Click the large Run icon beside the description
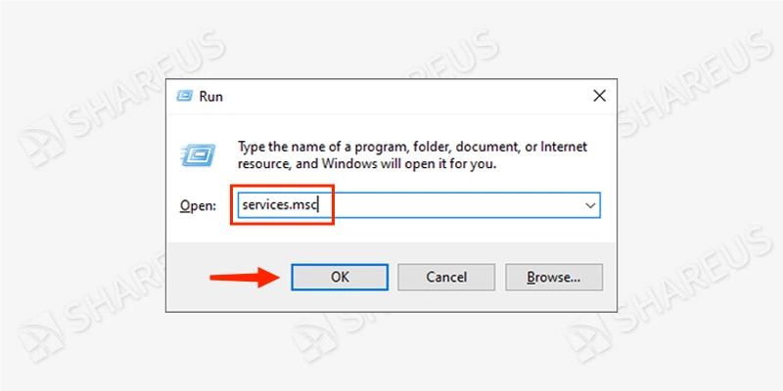 199,154
